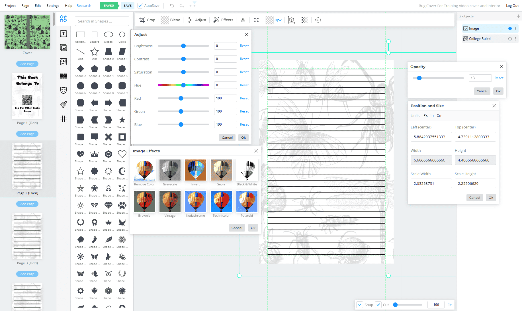Toggle visibility circle of College Ruled layer

tap(510, 39)
